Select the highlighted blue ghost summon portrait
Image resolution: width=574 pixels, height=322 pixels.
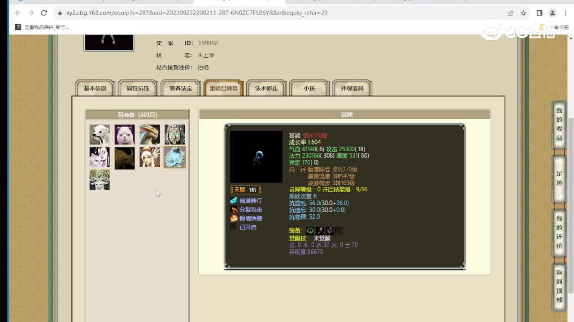point(175,157)
